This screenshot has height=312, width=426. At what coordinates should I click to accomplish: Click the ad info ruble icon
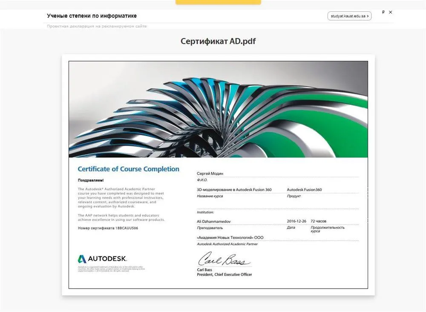pyautogui.click(x=383, y=12)
